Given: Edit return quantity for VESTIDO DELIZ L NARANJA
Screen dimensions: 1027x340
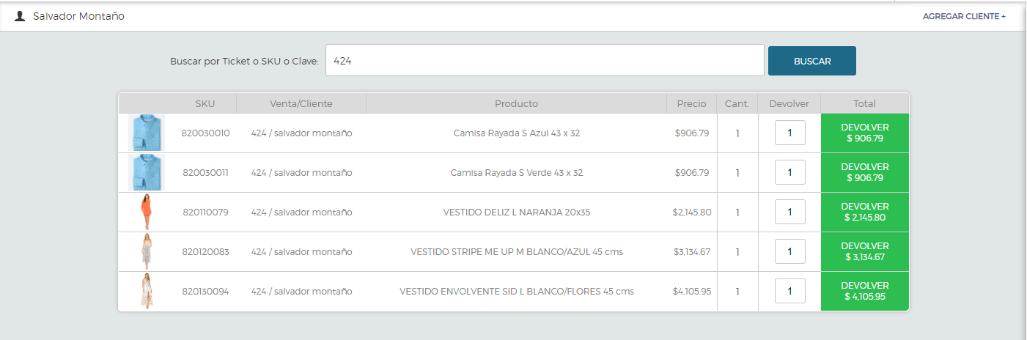Looking at the screenshot, I should point(789,212).
